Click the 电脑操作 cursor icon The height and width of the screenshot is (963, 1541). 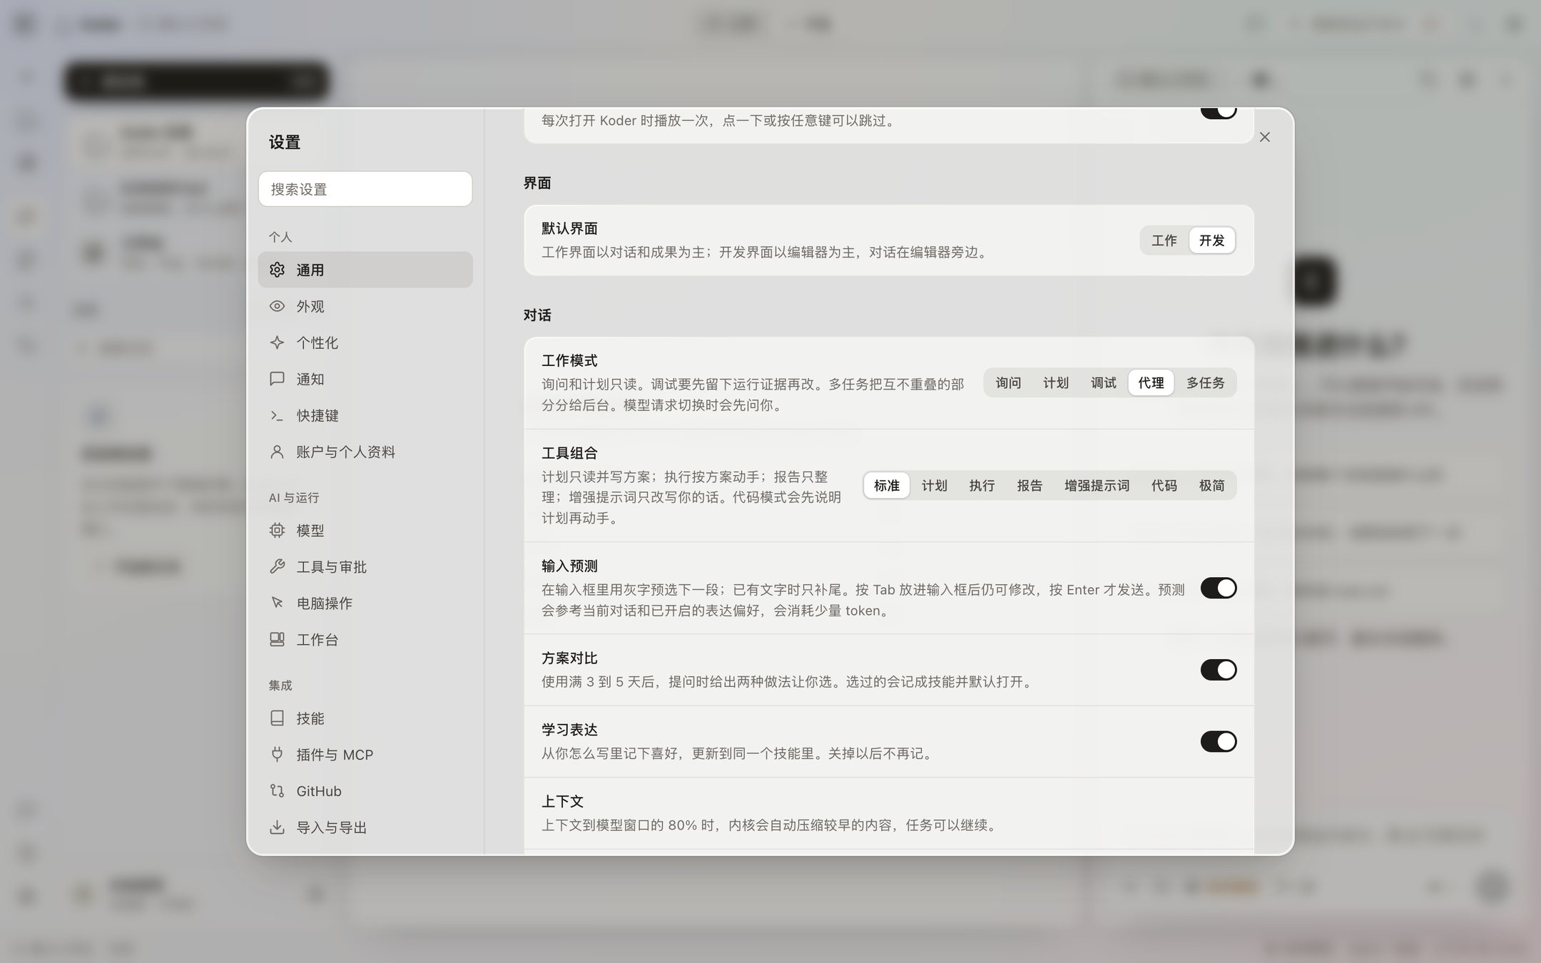point(277,603)
